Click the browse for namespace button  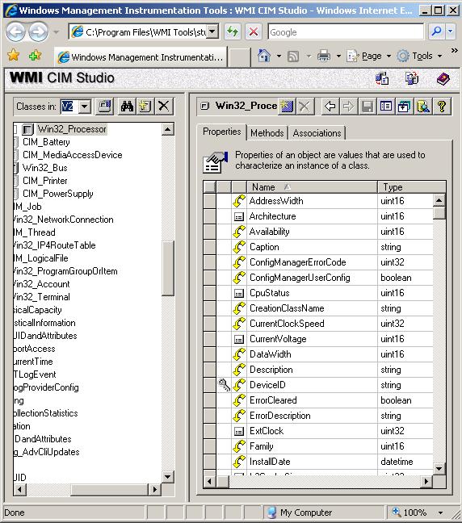click(104, 107)
